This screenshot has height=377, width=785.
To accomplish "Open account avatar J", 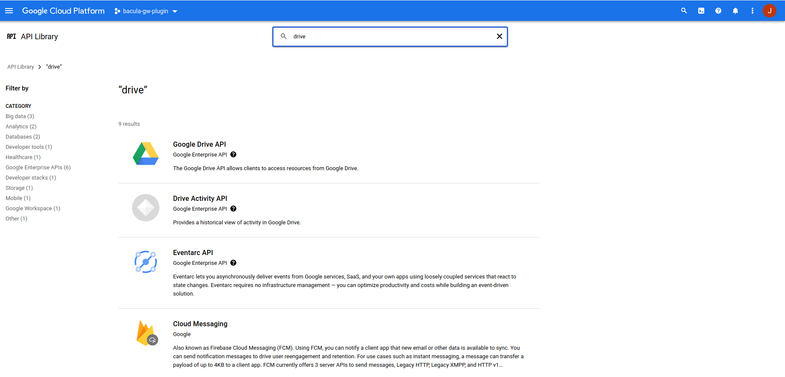I will [x=770, y=11].
